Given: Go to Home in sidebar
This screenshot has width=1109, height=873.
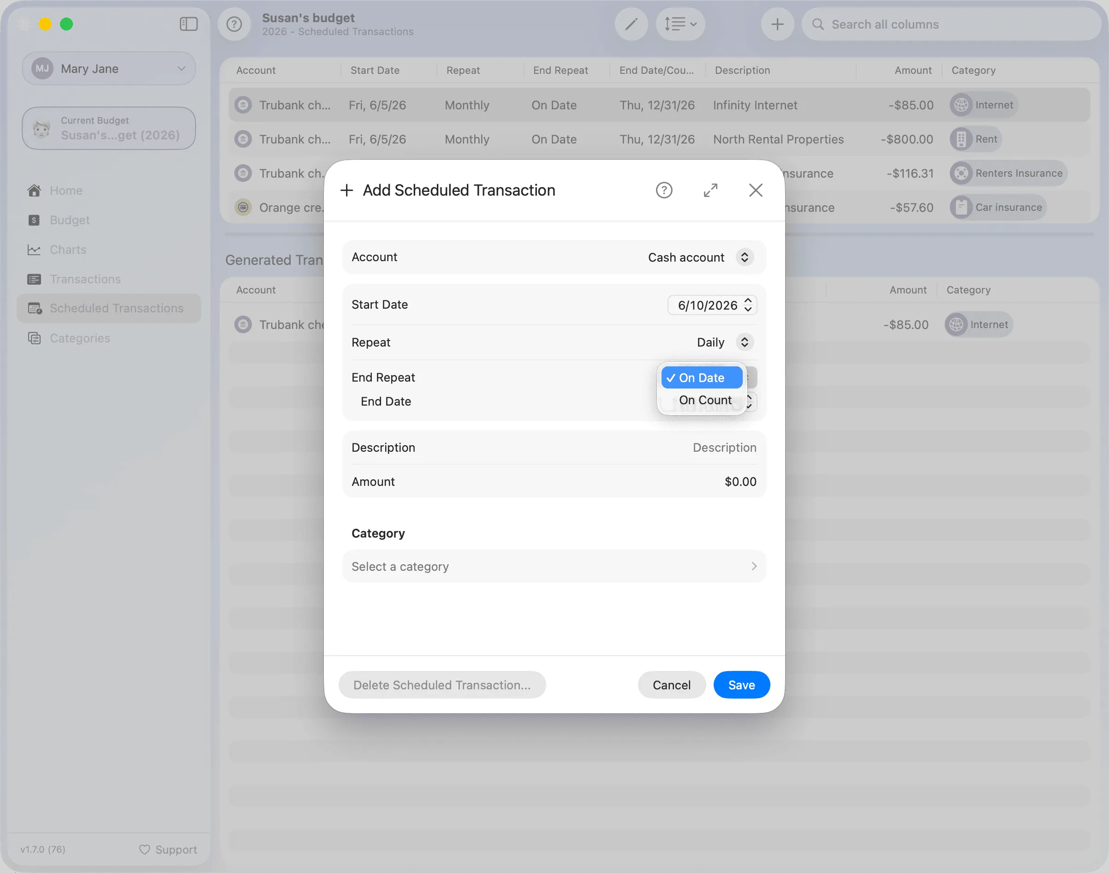Looking at the screenshot, I should [x=66, y=191].
